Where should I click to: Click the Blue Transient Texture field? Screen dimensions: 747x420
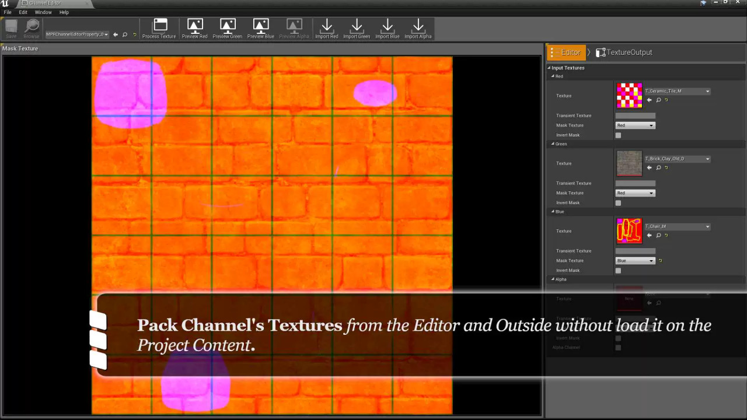(635, 251)
